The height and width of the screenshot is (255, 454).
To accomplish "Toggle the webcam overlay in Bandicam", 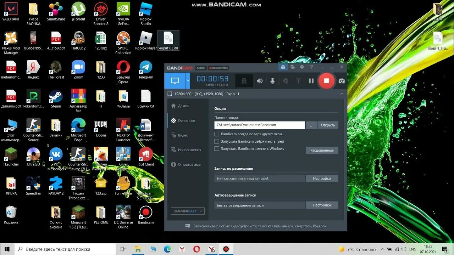I will [244, 81].
